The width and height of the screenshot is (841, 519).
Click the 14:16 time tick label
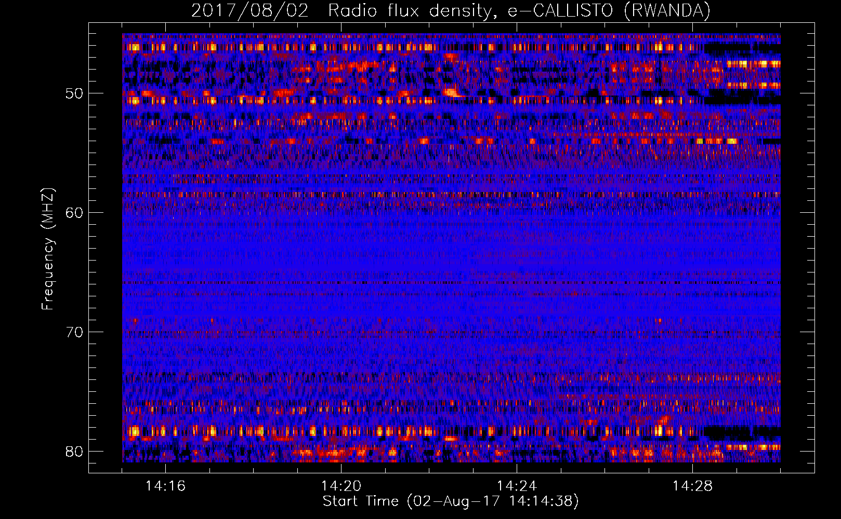pos(165,486)
